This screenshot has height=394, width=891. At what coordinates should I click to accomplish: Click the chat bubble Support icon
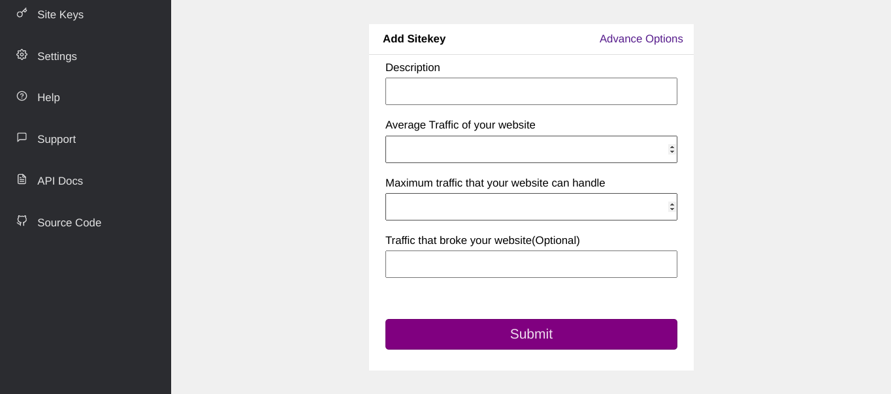(x=22, y=138)
